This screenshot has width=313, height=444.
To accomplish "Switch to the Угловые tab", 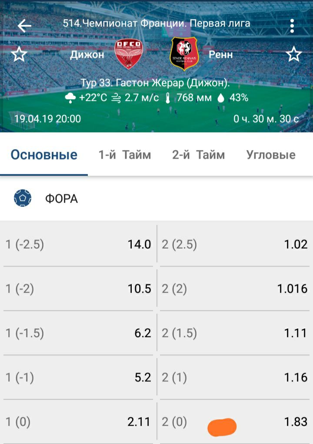I will pyautogui.click(x=270, y=155).
